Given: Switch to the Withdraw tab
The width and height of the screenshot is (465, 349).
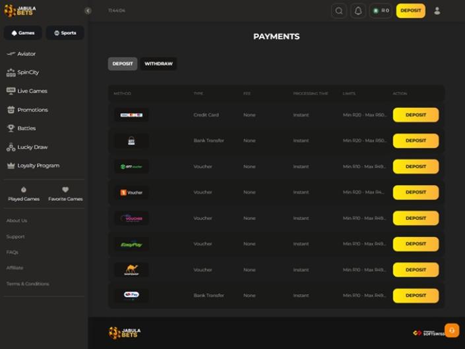Looking at the screenshot, I should [x=158, y=64].
